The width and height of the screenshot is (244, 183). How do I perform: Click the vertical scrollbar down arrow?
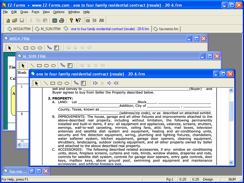[231, 163]
